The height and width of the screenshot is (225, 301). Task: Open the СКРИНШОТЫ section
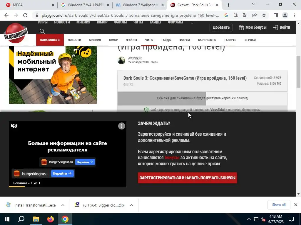(207, 40)
